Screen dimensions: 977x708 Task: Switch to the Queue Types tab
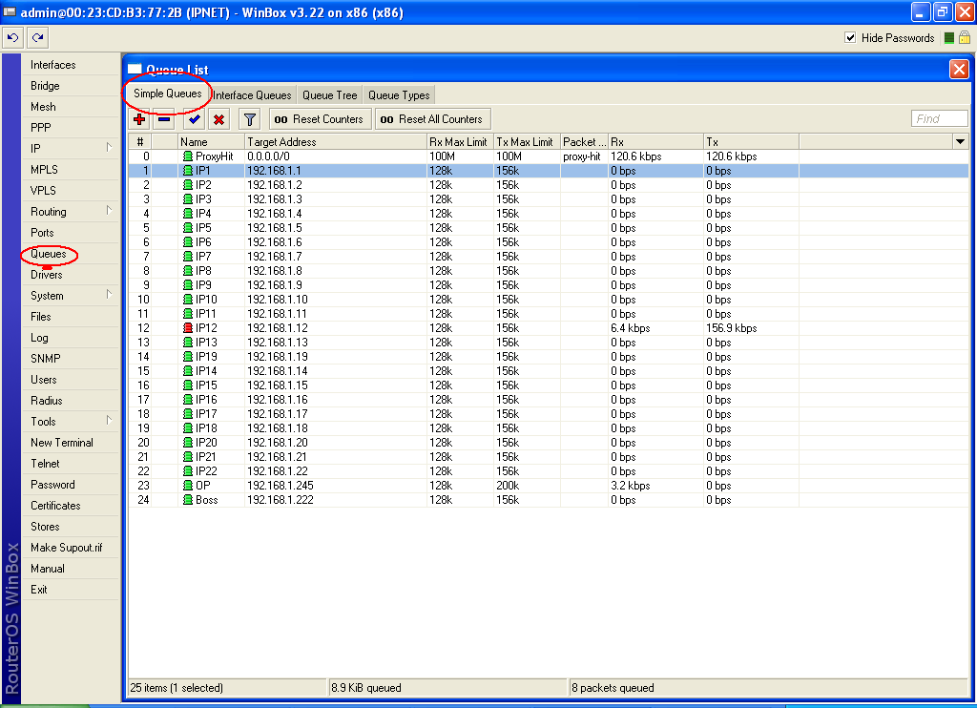point(399,94)
